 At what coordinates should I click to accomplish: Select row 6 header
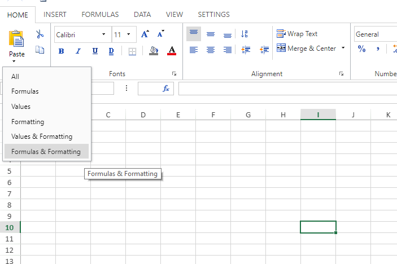pos(10,182)
